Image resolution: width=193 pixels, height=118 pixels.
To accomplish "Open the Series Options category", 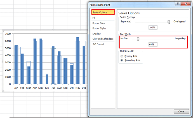I will pos(103,12).
